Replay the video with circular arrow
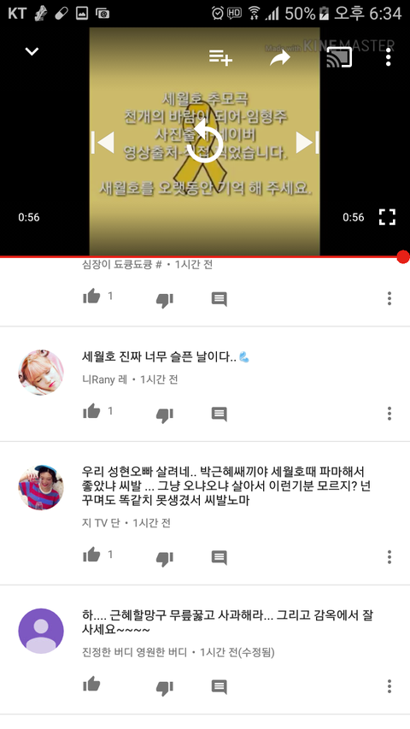 click(x=205, y=141)
